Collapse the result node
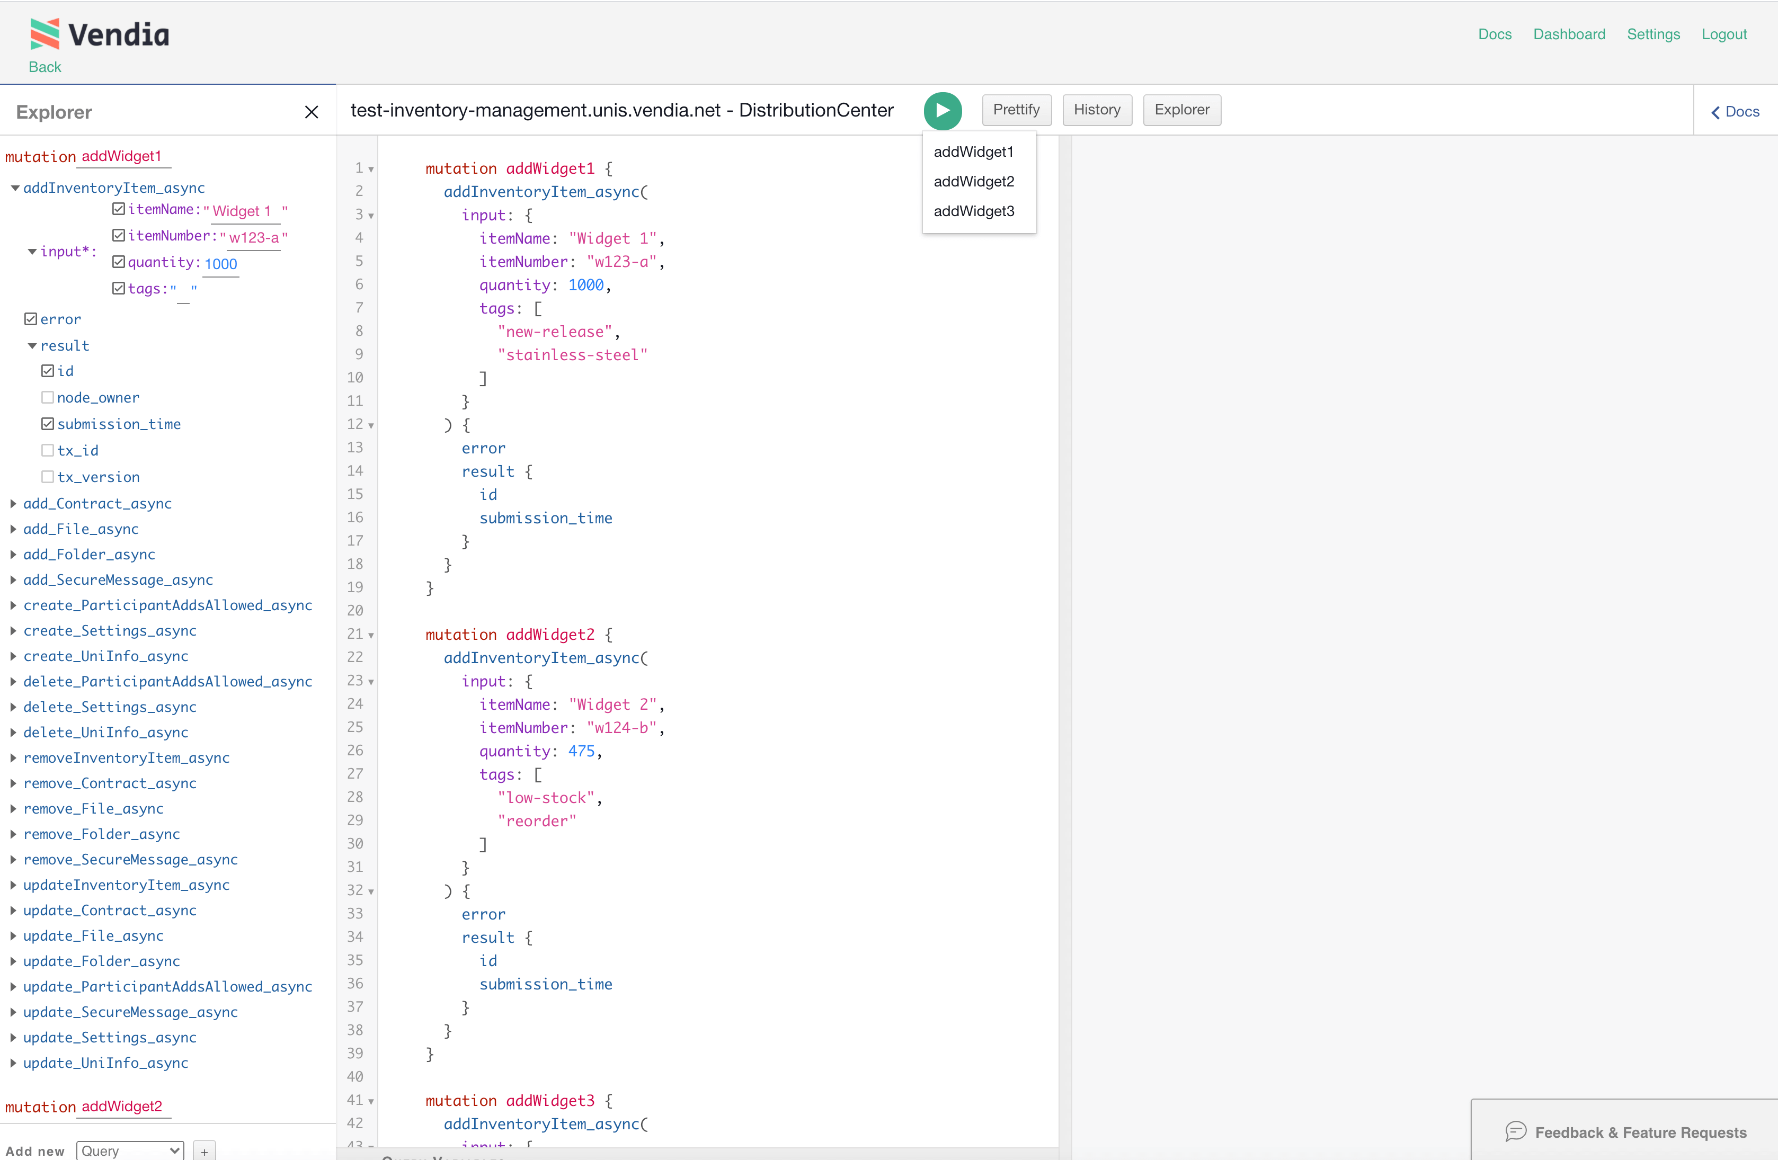The width and height of the screenshot is (1778, 1160). click(x=32, y=346)
